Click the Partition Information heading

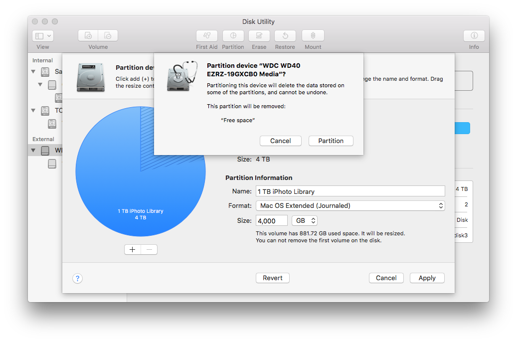(259, 178)
